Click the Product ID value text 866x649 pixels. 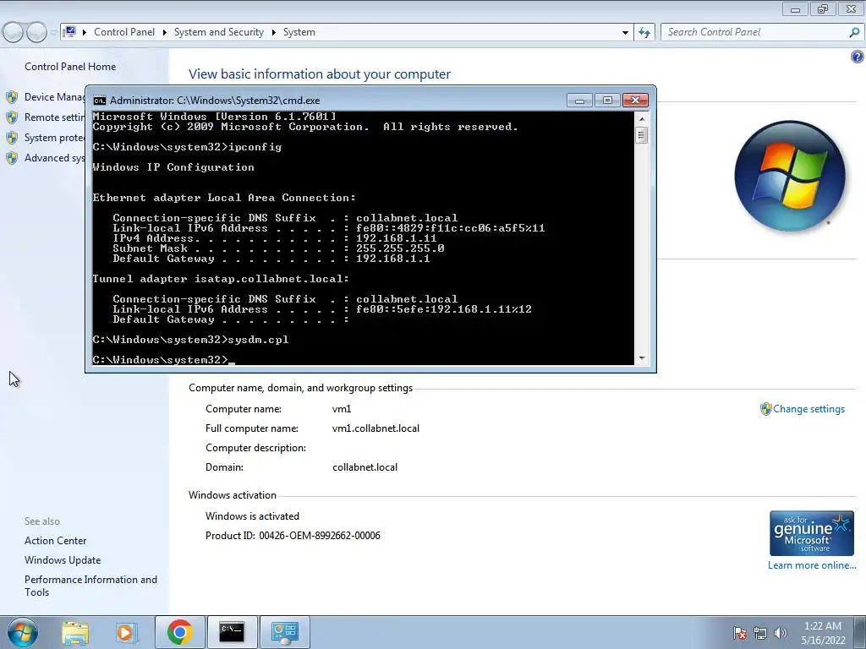[x=319, y=536]
